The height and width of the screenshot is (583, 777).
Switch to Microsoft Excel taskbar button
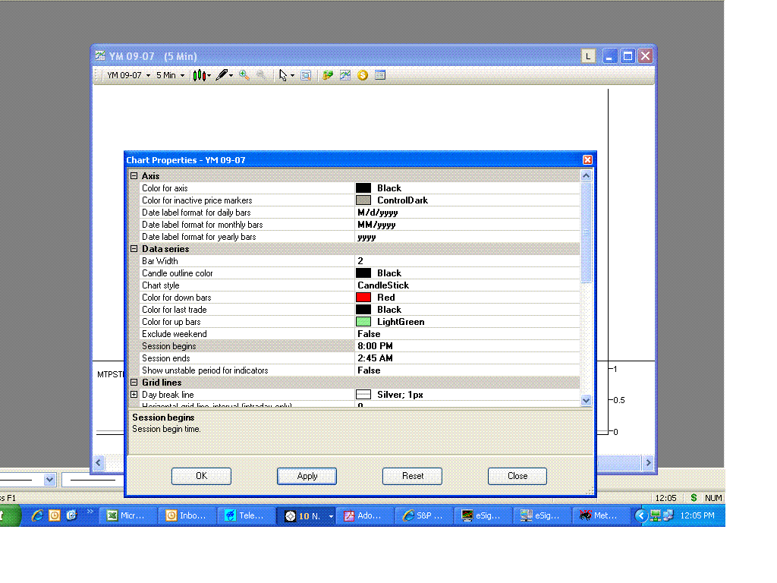(128, 515)
